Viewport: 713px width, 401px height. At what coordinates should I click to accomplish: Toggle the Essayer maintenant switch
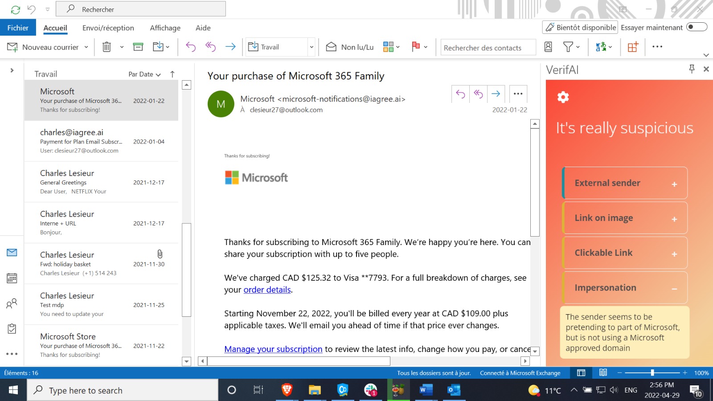pos(697,27)
